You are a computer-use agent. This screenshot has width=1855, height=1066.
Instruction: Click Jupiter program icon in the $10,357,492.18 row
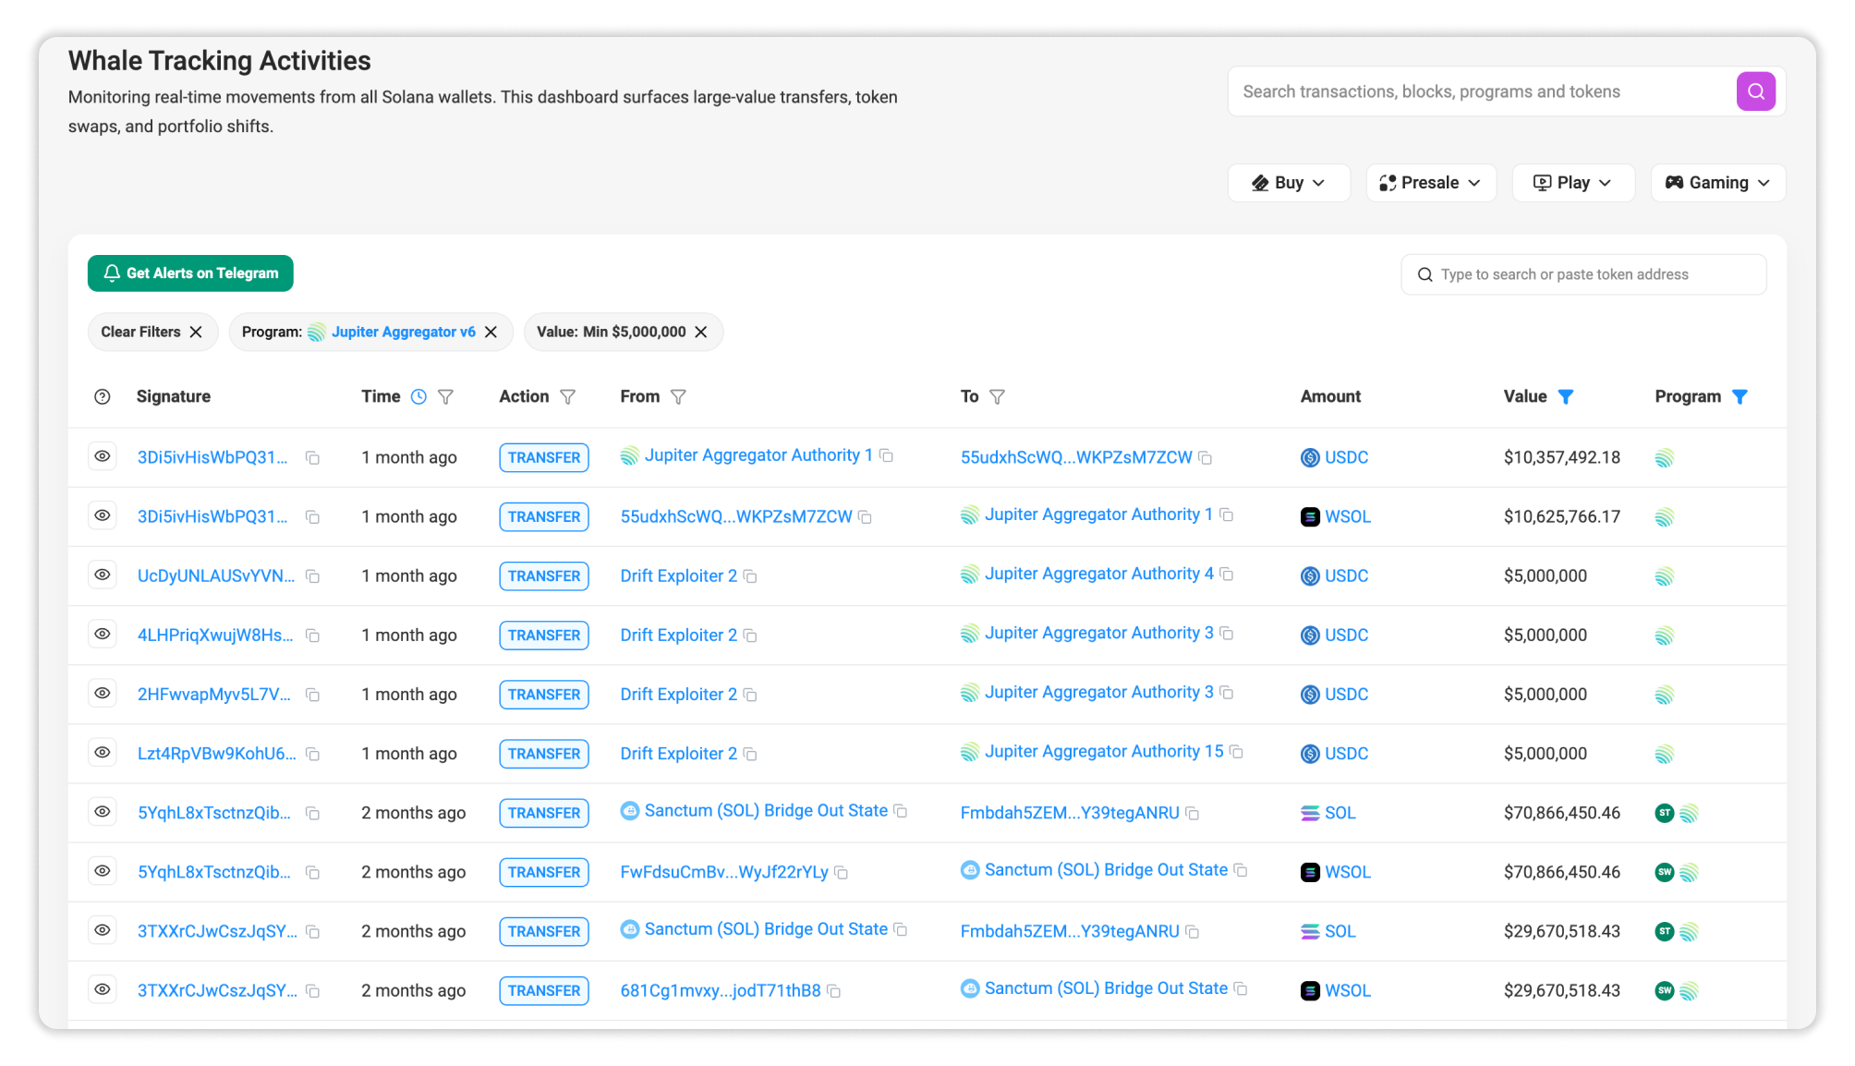click(1665, 457)
